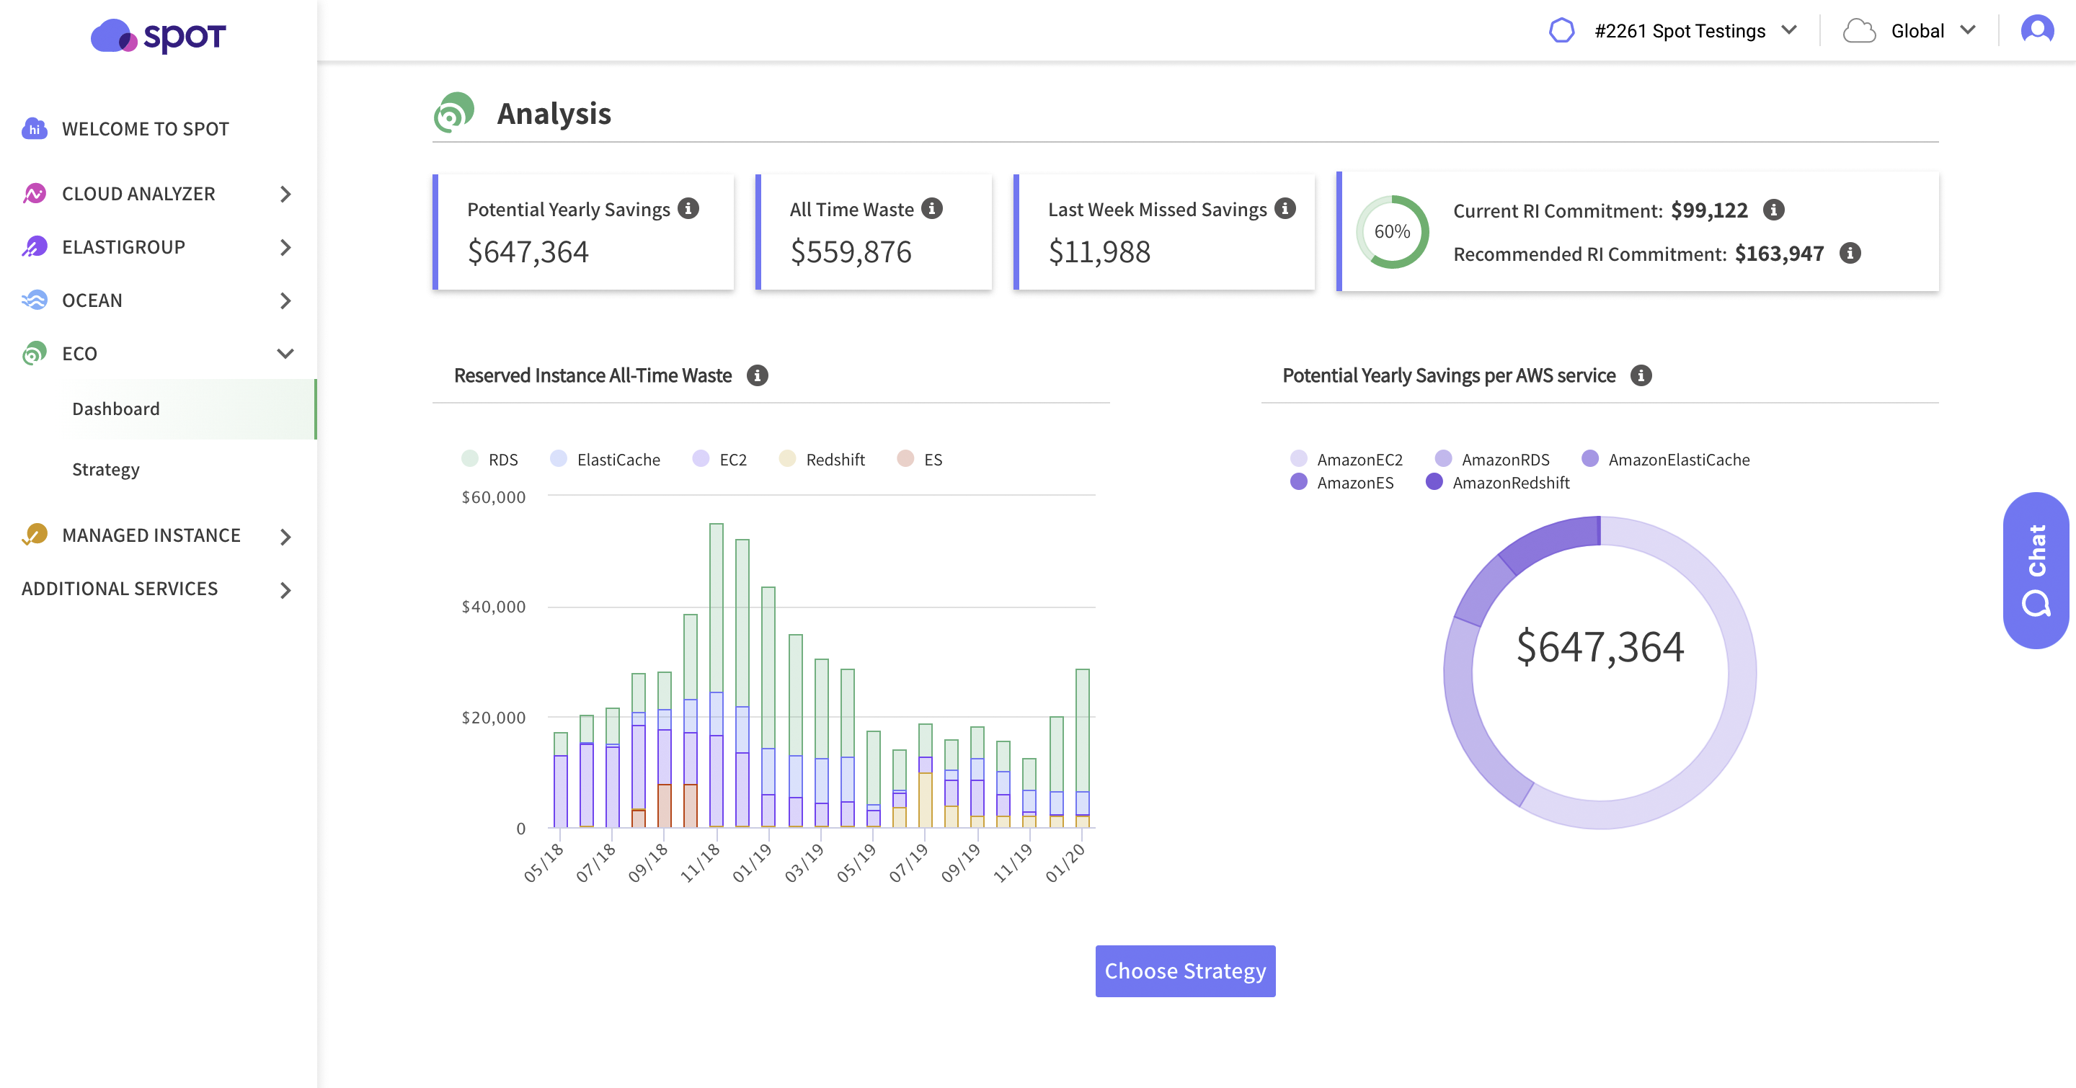Click info icon next to All Time Waste

coord(931,208)
